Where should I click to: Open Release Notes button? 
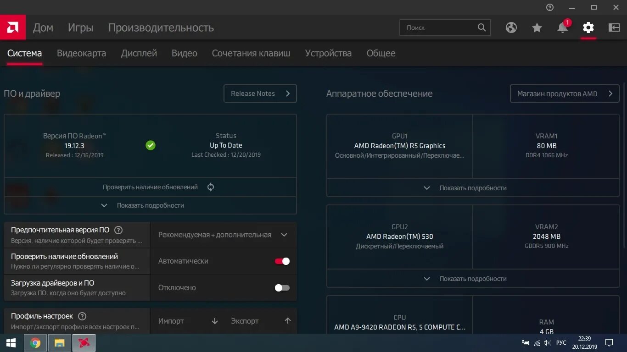point(260,93)
